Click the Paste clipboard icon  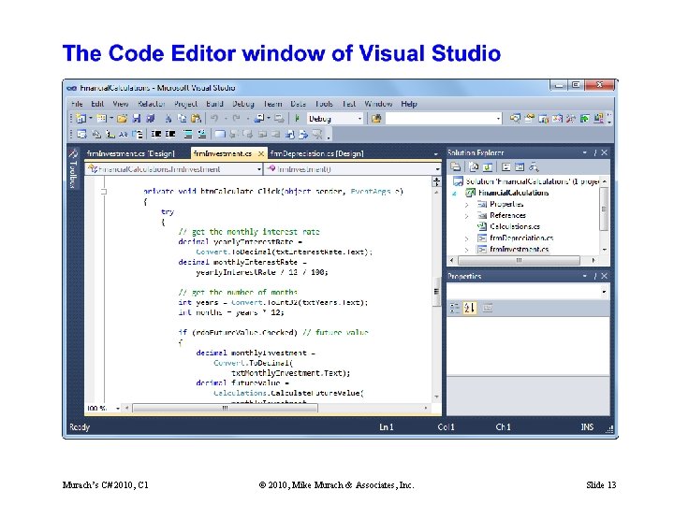pos(196,118)
